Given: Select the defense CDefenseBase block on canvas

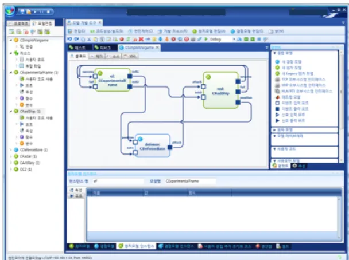Looking at the screenshot, I should pyautogui.click(x=153, y=146).
